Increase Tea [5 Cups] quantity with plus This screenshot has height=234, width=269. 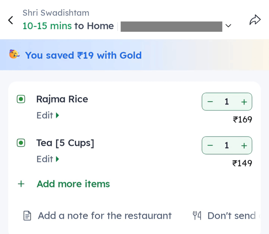[x=244, y=145]
